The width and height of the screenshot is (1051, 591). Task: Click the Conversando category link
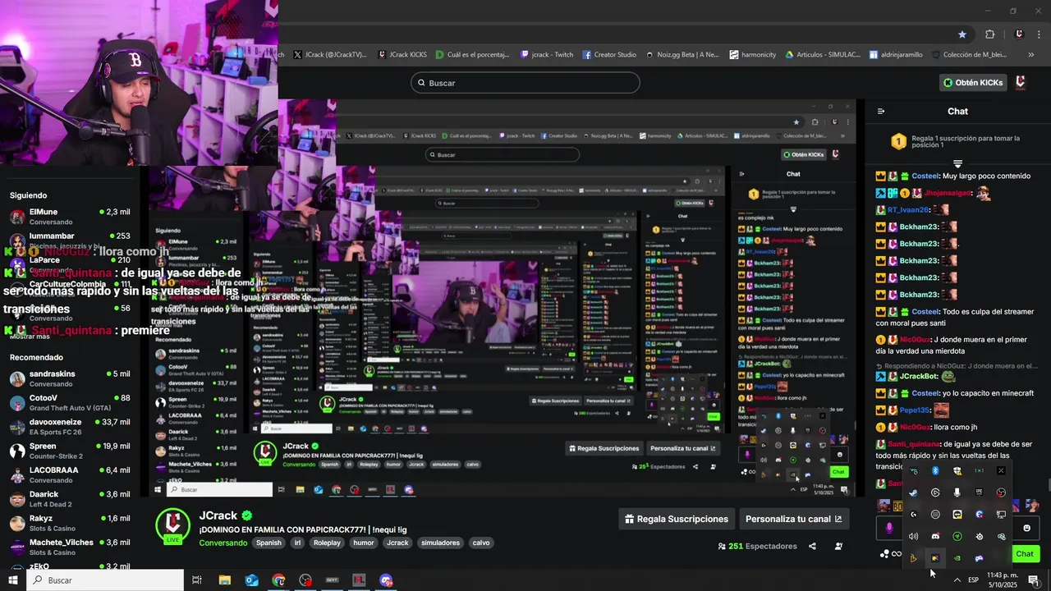coord(223,543)
